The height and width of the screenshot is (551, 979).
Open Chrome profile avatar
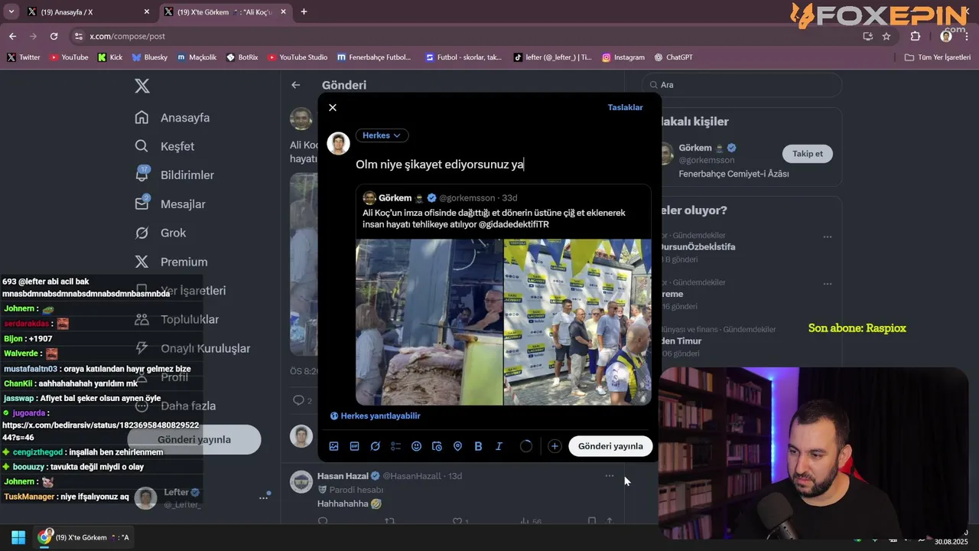coord(946,36)
